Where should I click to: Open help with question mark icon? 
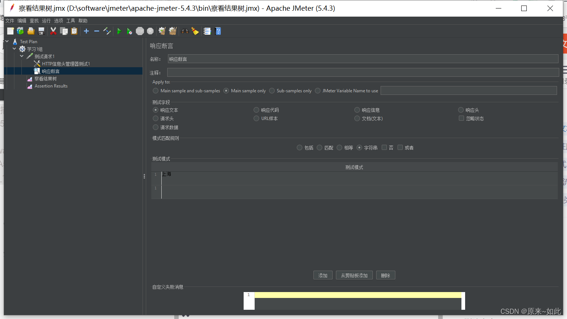(218, 31)
